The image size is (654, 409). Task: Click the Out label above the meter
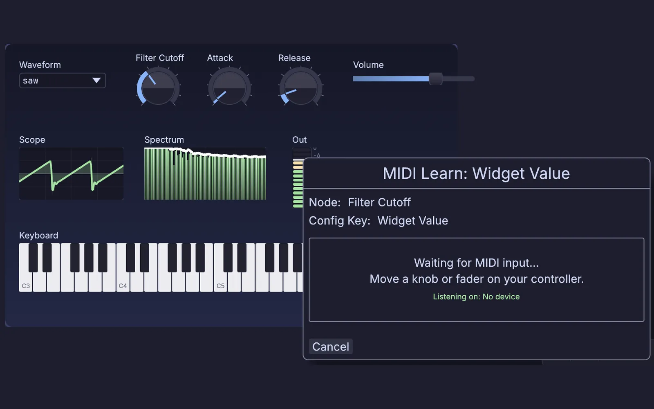299,139
